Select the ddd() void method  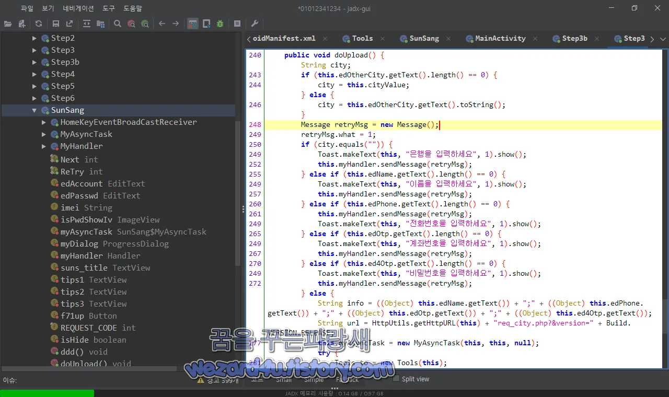(79, 352)
